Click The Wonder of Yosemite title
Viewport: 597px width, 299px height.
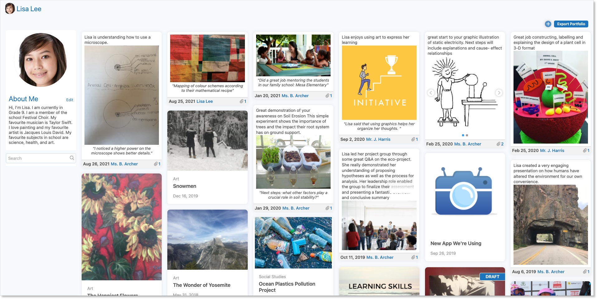202,285
